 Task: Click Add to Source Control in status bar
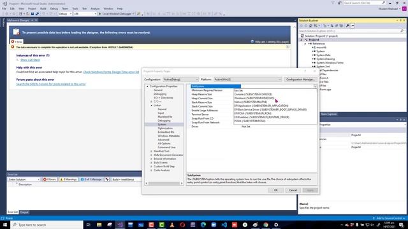click(389, 218)
